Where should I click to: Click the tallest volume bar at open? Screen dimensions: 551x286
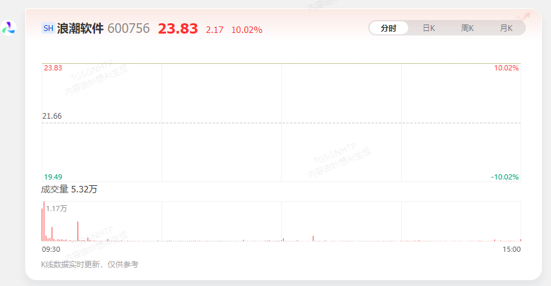pos(44,221)
